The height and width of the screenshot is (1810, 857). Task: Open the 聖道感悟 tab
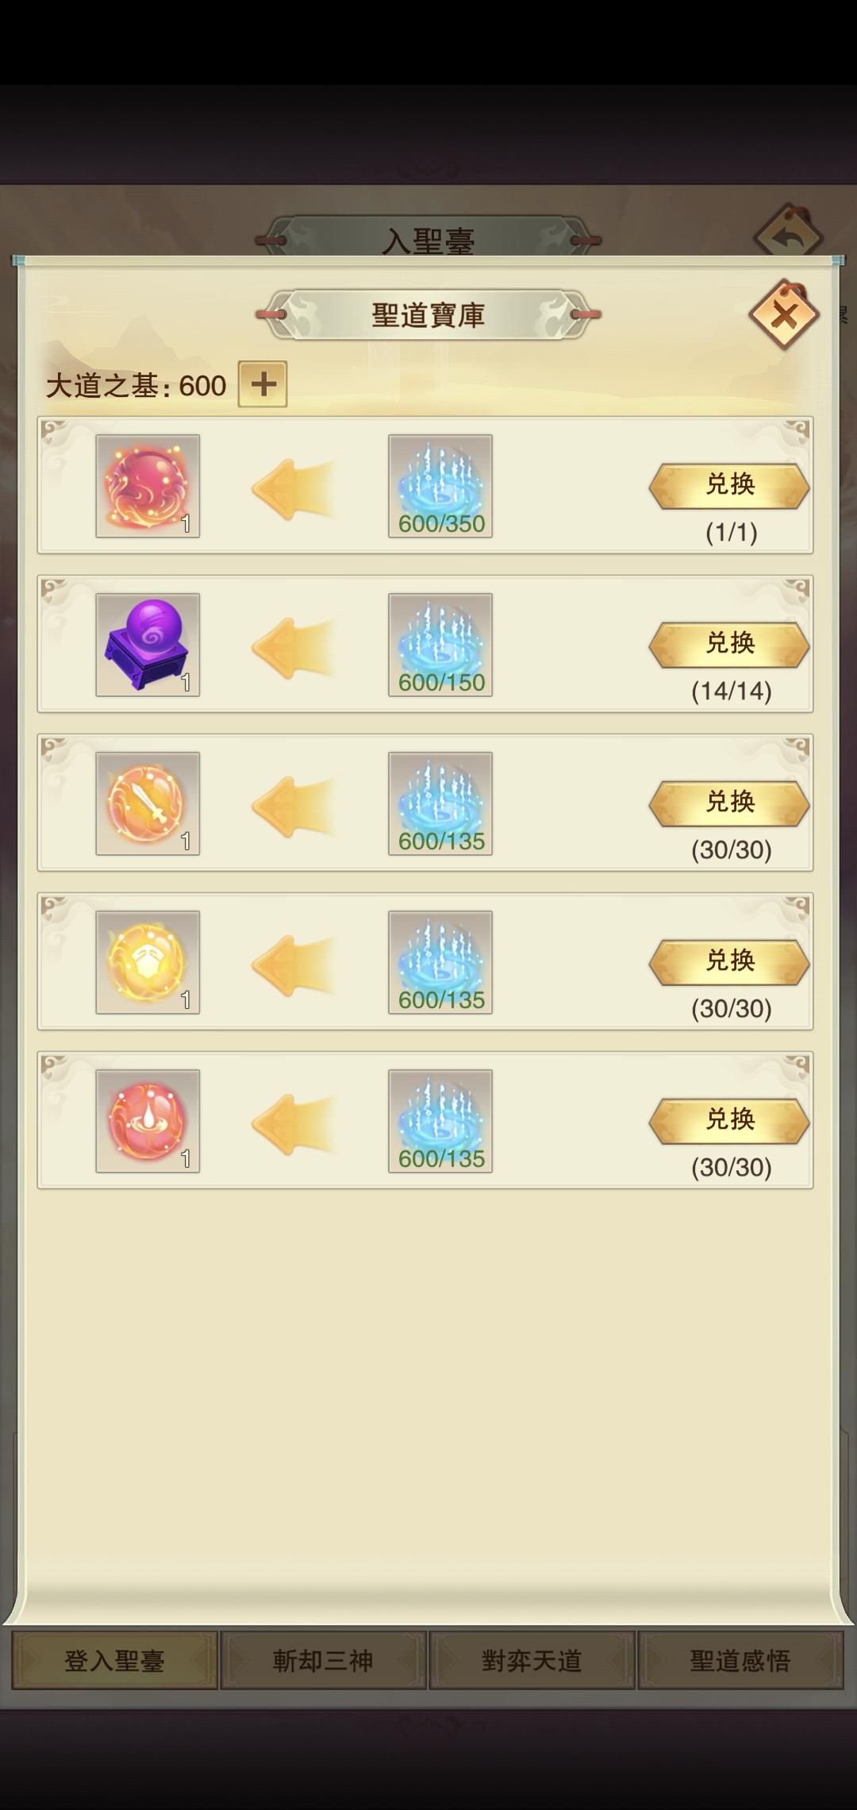[740, 1660]
